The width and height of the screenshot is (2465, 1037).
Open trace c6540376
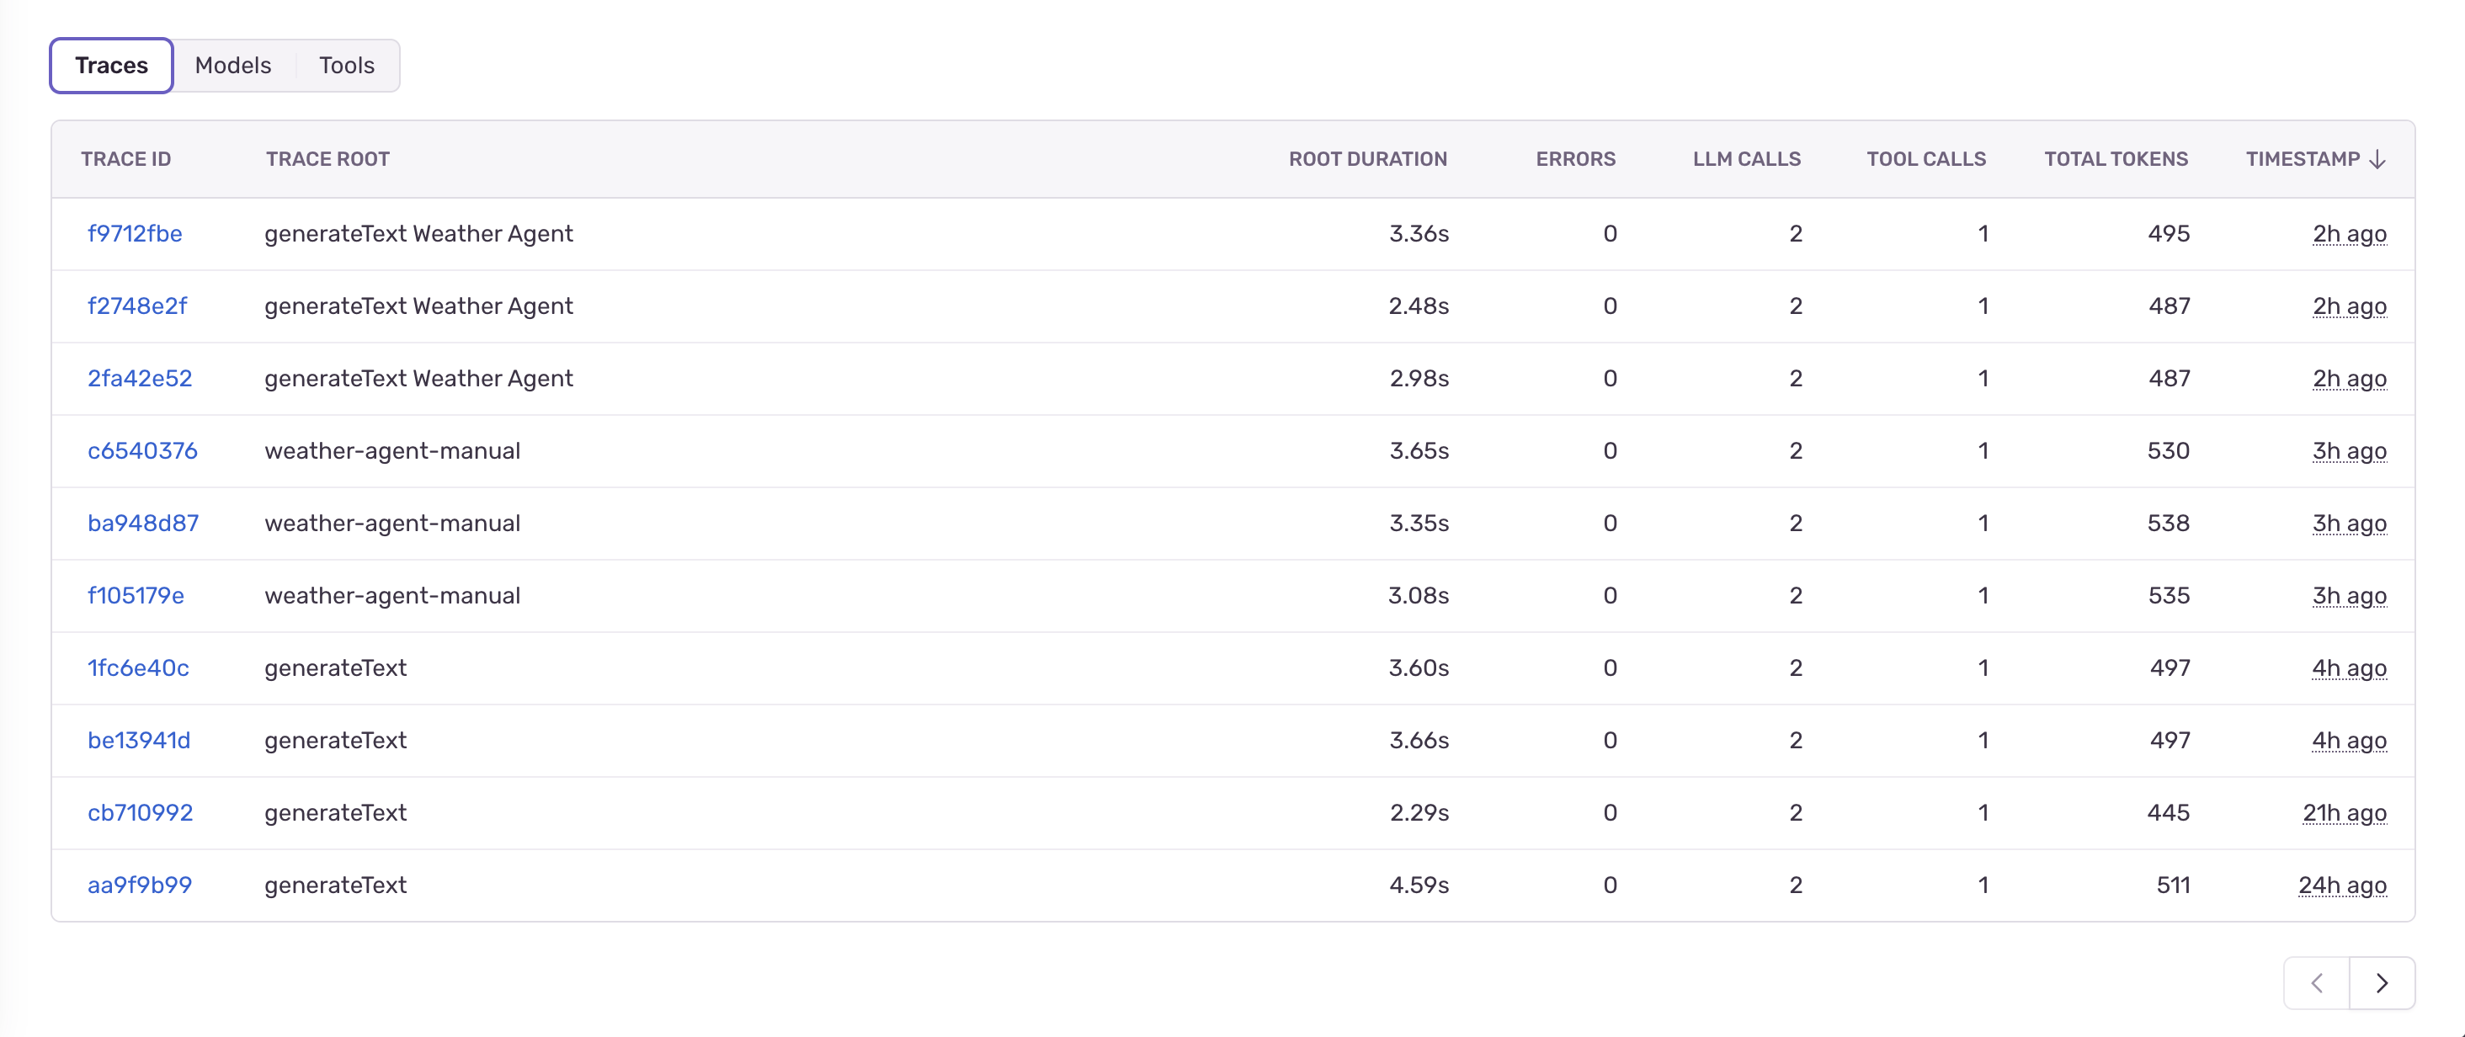pyautogui.click(x=142, y=450)
